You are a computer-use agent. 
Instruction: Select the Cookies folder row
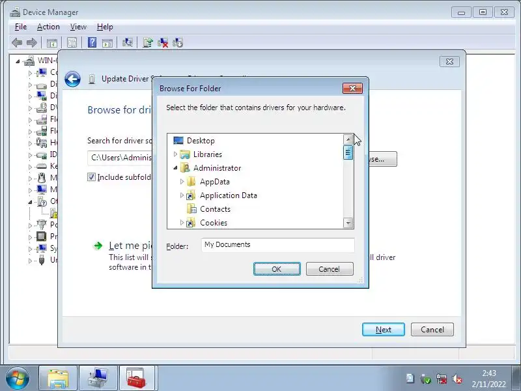point(214,223)
